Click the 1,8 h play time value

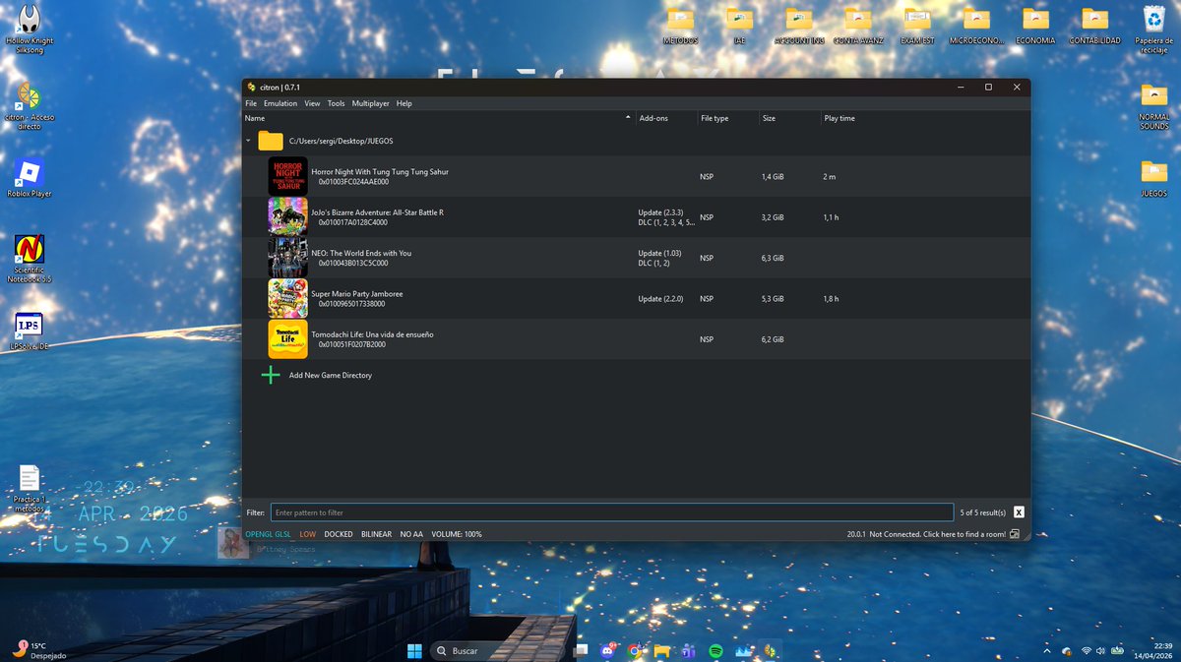(831, 299)
